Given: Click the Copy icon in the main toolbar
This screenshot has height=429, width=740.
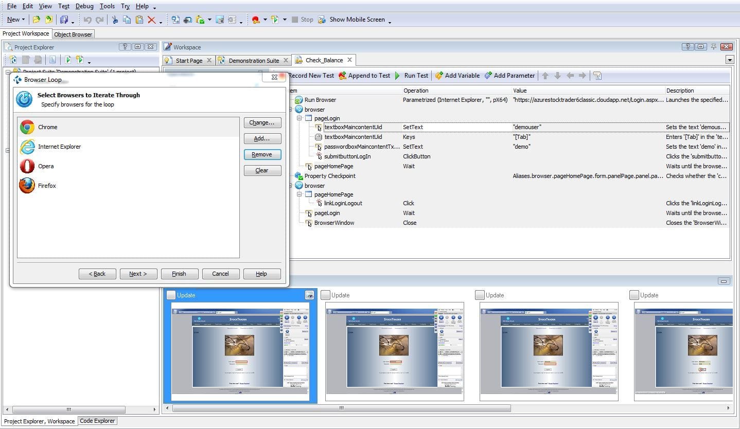Looking at the screenshot, I should (x=127, y=20).
